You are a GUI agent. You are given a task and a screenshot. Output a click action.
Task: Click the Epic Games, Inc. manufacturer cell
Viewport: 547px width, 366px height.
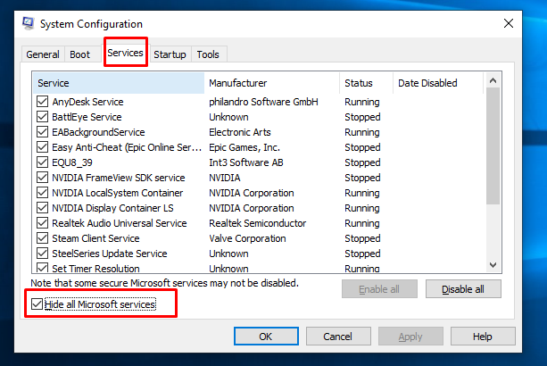244,147
